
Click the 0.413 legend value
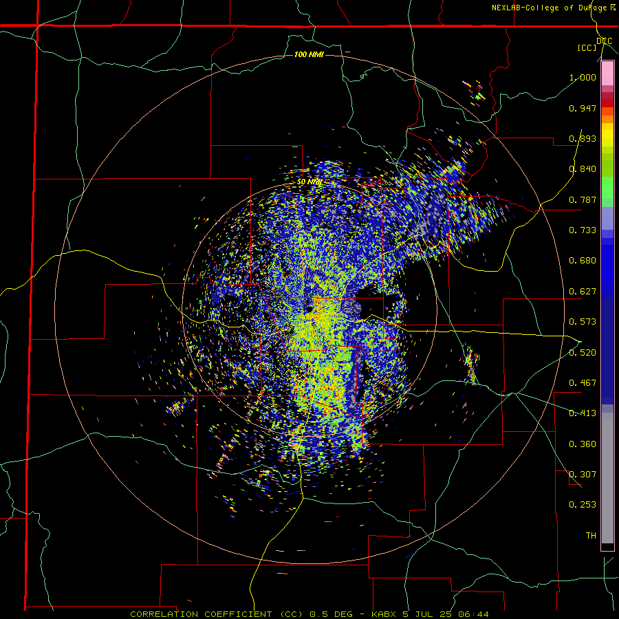click(x=583, y=413)
